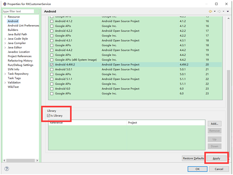
Task: Click the Project column header
Action: [x=166, y=123]
